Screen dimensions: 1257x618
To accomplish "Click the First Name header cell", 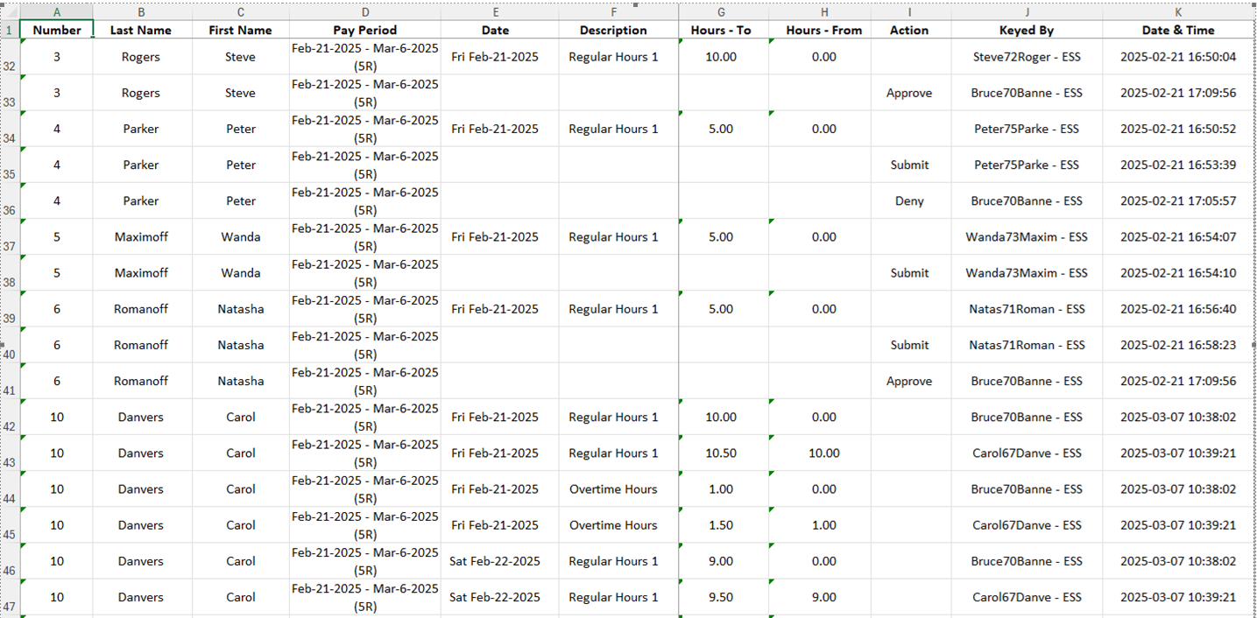I will 241,30.
